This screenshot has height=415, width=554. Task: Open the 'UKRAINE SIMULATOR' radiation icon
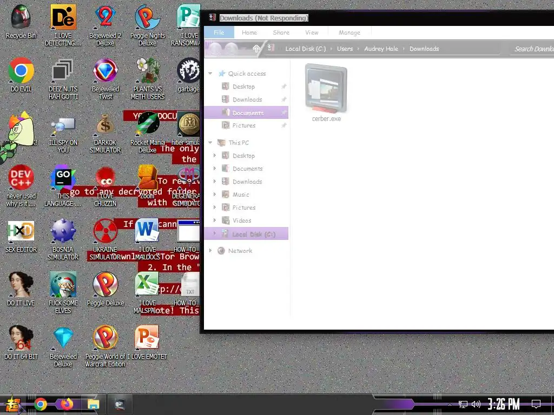(x=105, y=240)
